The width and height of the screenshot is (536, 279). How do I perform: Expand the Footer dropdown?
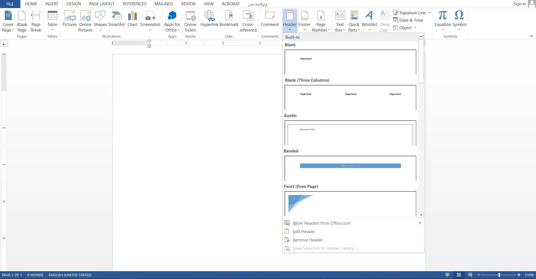[304, 21]
